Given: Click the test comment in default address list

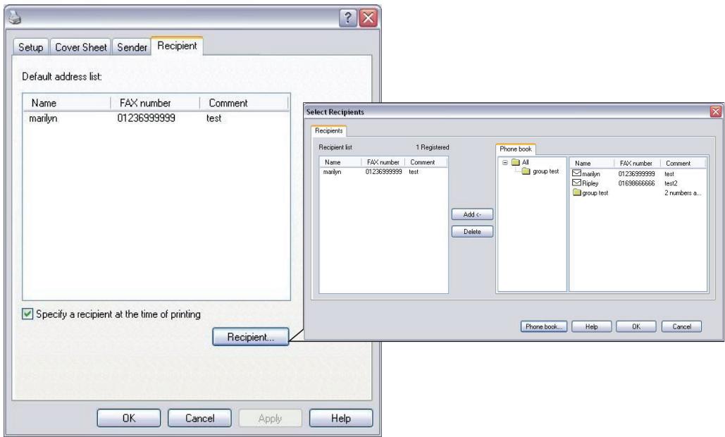Looking at the screenshot, I should point(213,118).
